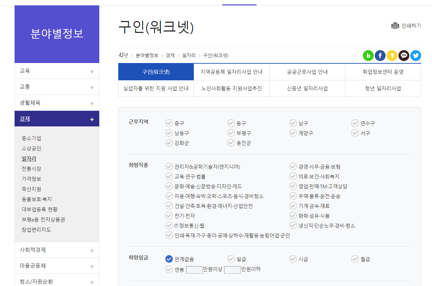
Task: Select 무역·물류·운전·운송 job category
Action: click(293, 196)
